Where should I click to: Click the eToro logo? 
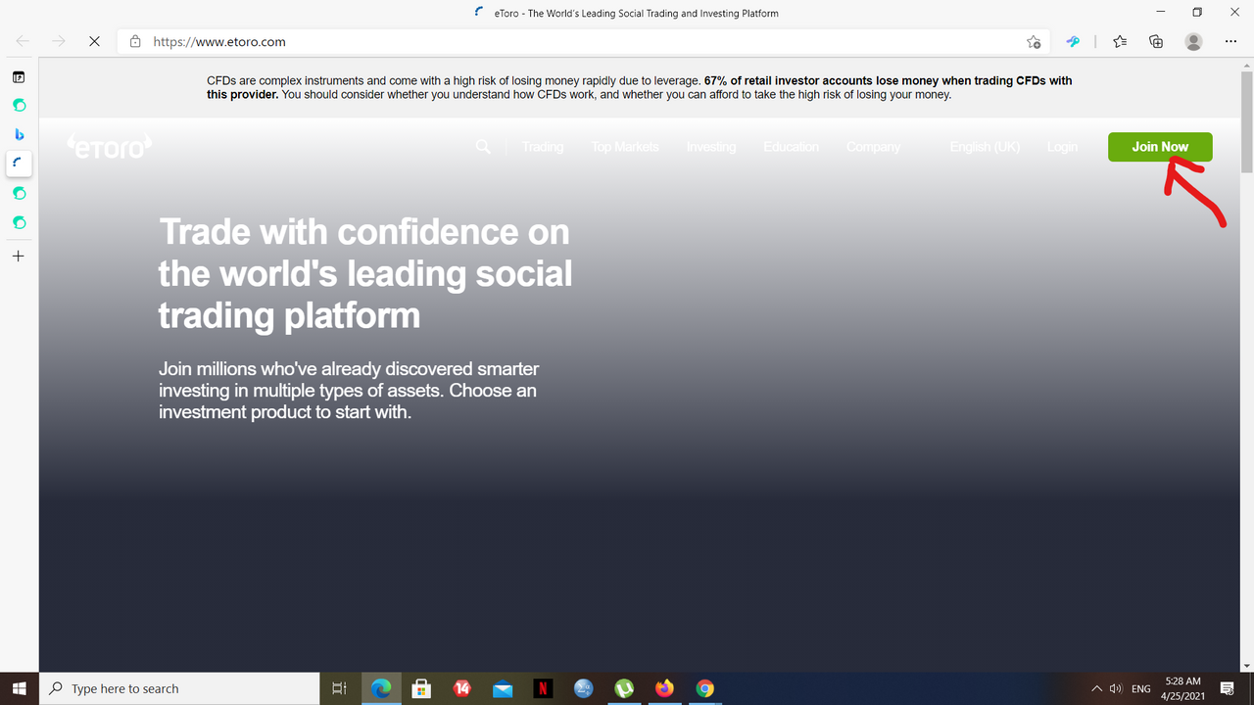pyautogui.click(x=111, y=147)
